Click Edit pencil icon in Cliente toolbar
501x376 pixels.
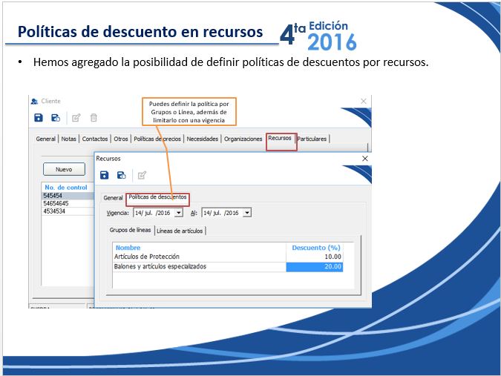76,118
